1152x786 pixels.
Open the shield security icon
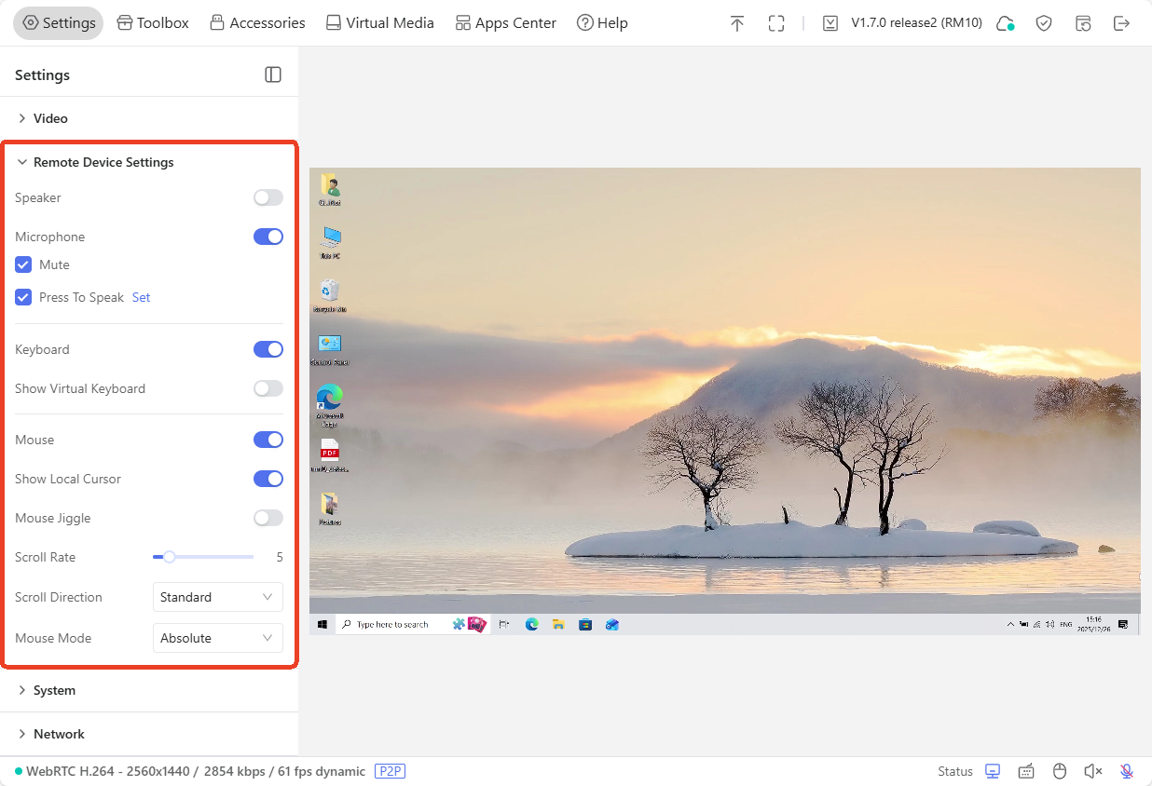click(x=1044, y=23)
